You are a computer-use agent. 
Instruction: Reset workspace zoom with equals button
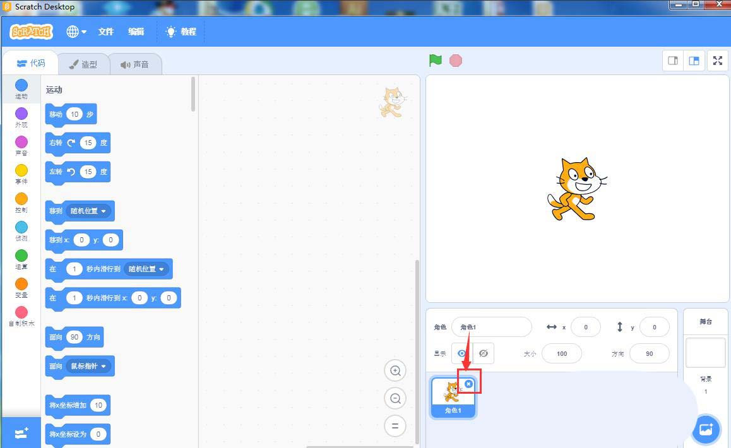coord(395,426)
